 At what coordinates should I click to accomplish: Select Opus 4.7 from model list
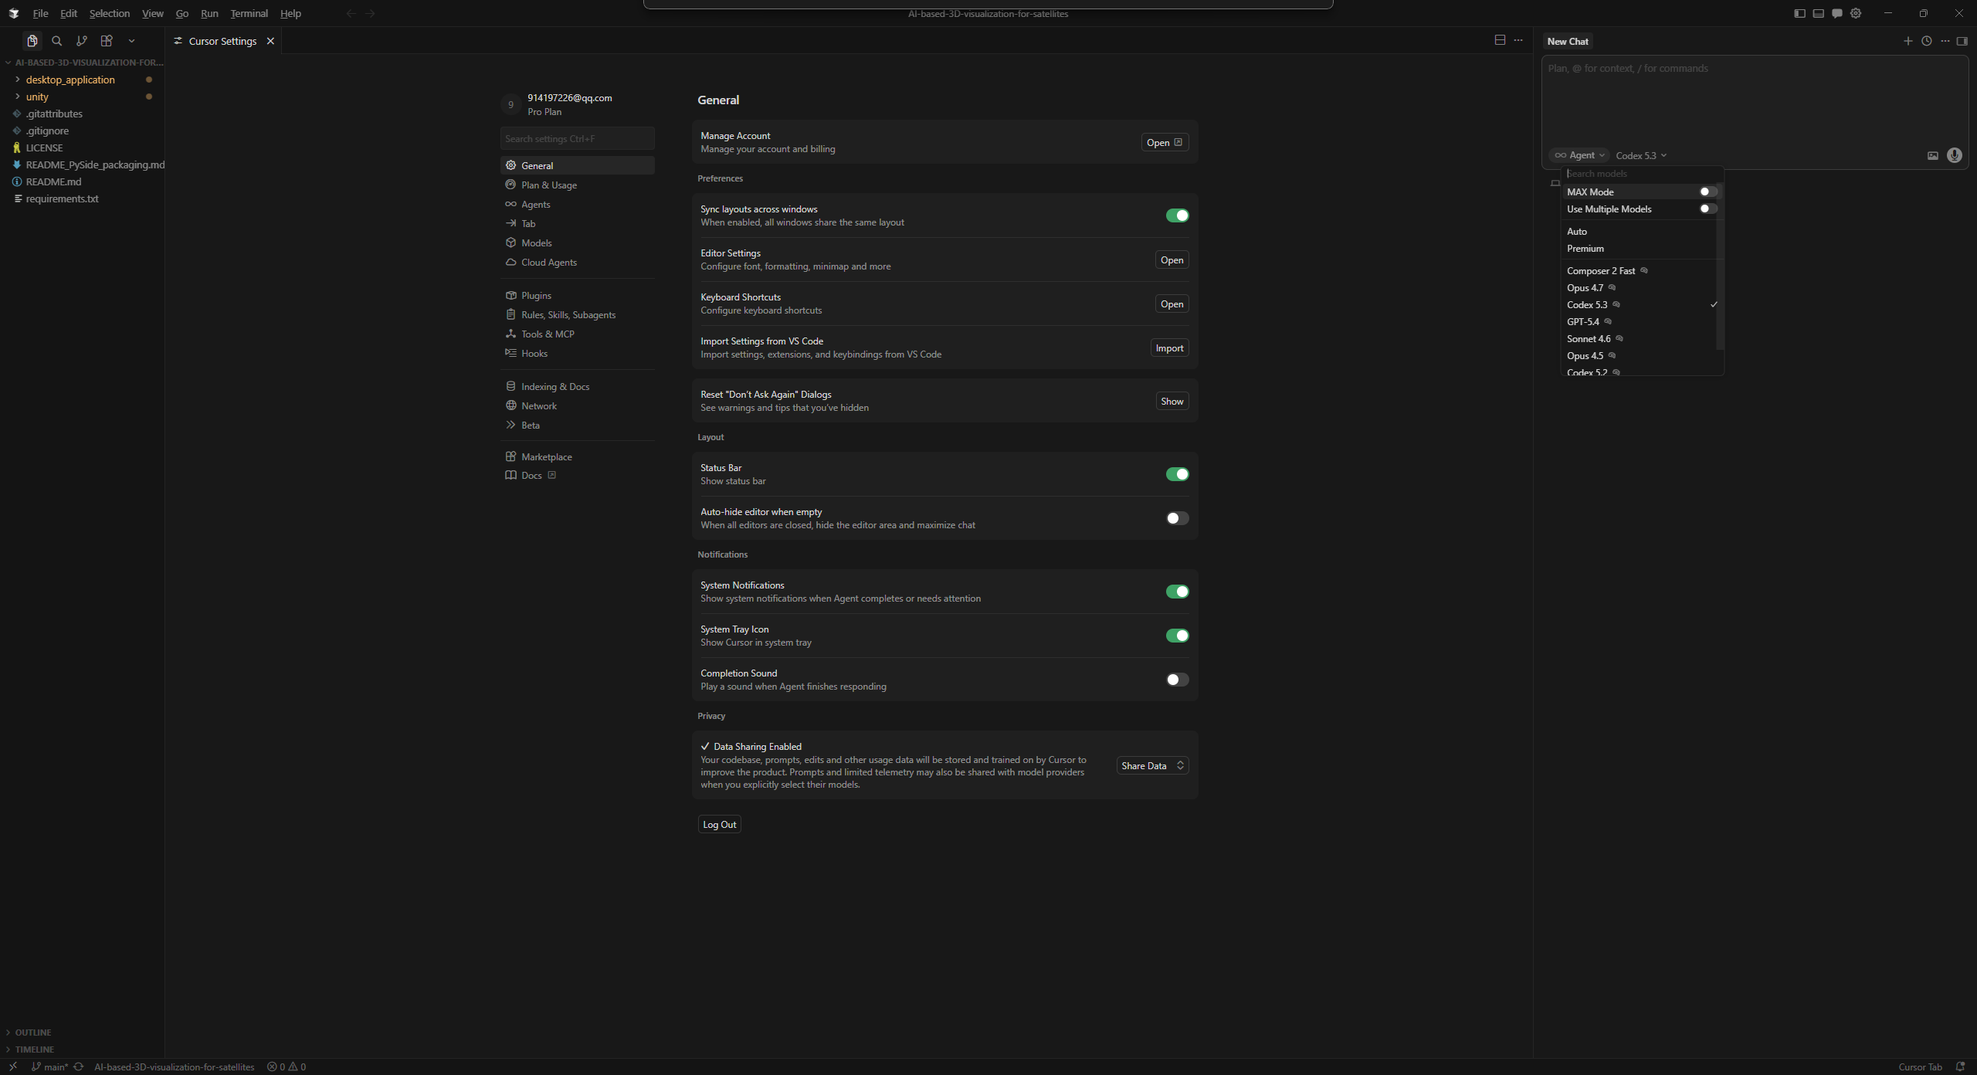point(1640,287)
